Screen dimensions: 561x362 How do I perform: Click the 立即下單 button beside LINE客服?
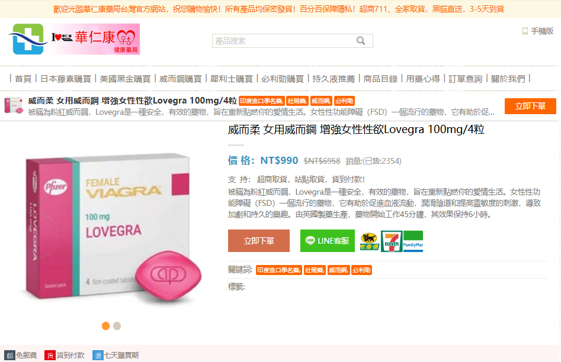pos(259,241)
